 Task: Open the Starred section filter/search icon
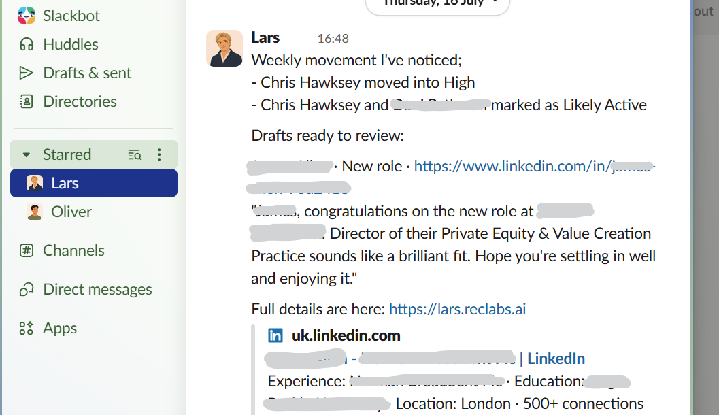(135, 155)
